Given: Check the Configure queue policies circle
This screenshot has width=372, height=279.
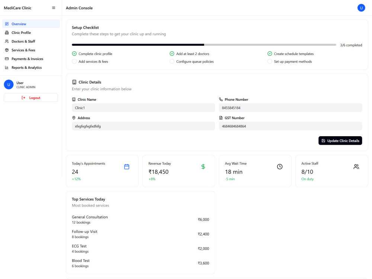Looking at the screenshot, I should tap(172, 61).
